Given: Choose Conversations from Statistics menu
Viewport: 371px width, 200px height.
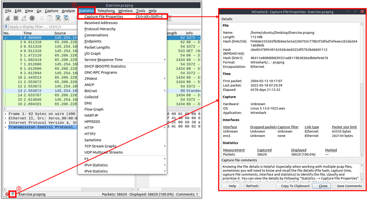Looking at the screenshot, I should tap(122, 35).
